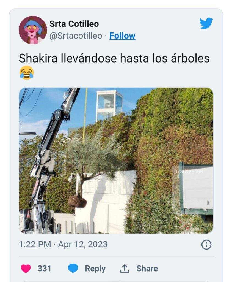Open the tweet info circle icon

pos(206,245)
